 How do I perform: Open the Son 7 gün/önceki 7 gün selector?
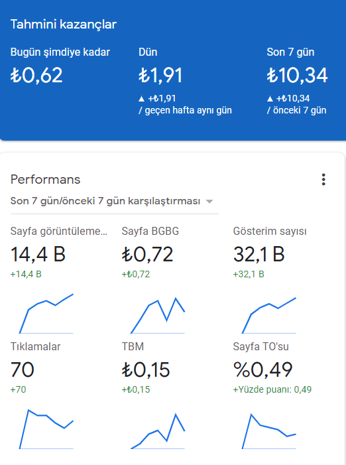[115, 201]
